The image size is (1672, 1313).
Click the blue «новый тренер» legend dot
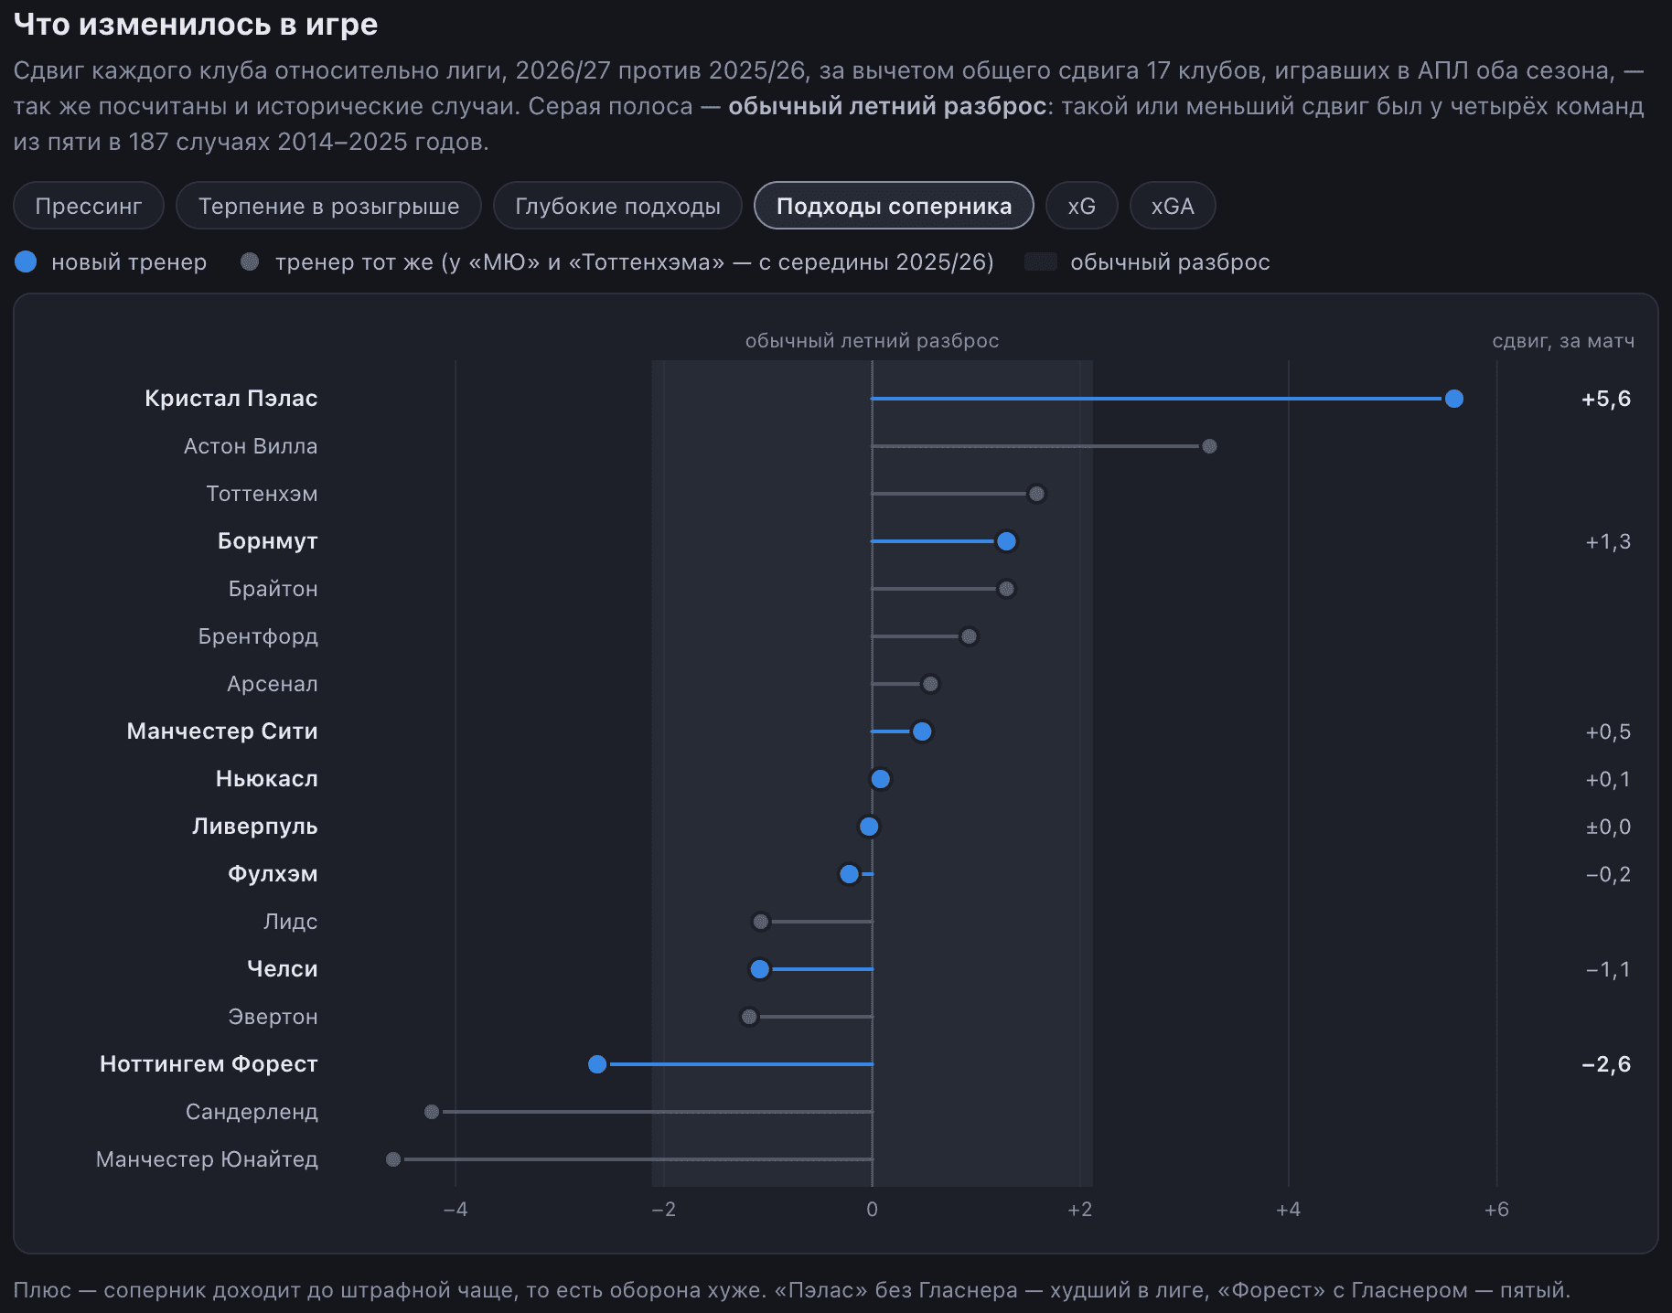tap(26, 262)
